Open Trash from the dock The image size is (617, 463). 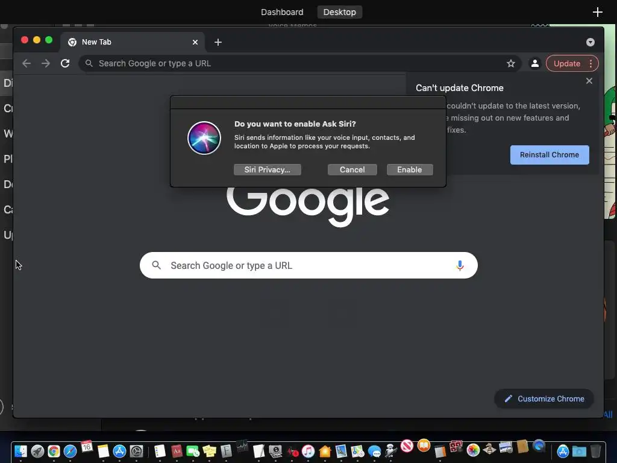tap(595, 451)
